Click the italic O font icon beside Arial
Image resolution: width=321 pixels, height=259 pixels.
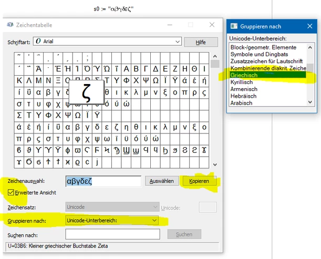click(x=38, y=41)
